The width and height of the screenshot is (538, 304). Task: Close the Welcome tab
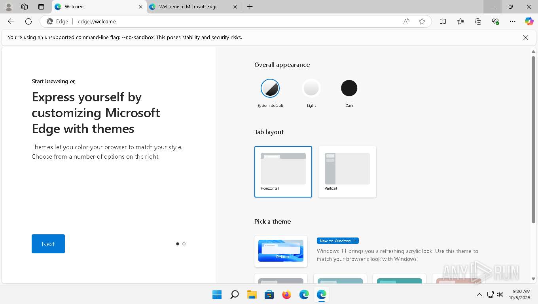tap(141, 7)
